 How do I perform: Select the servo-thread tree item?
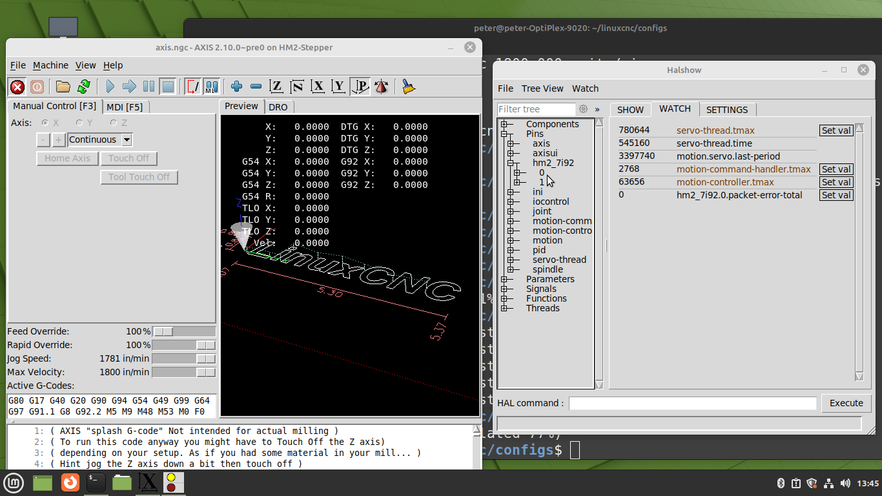pos(559,260)
